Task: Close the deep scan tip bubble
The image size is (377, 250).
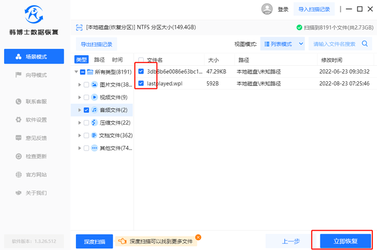Action: 198,237
